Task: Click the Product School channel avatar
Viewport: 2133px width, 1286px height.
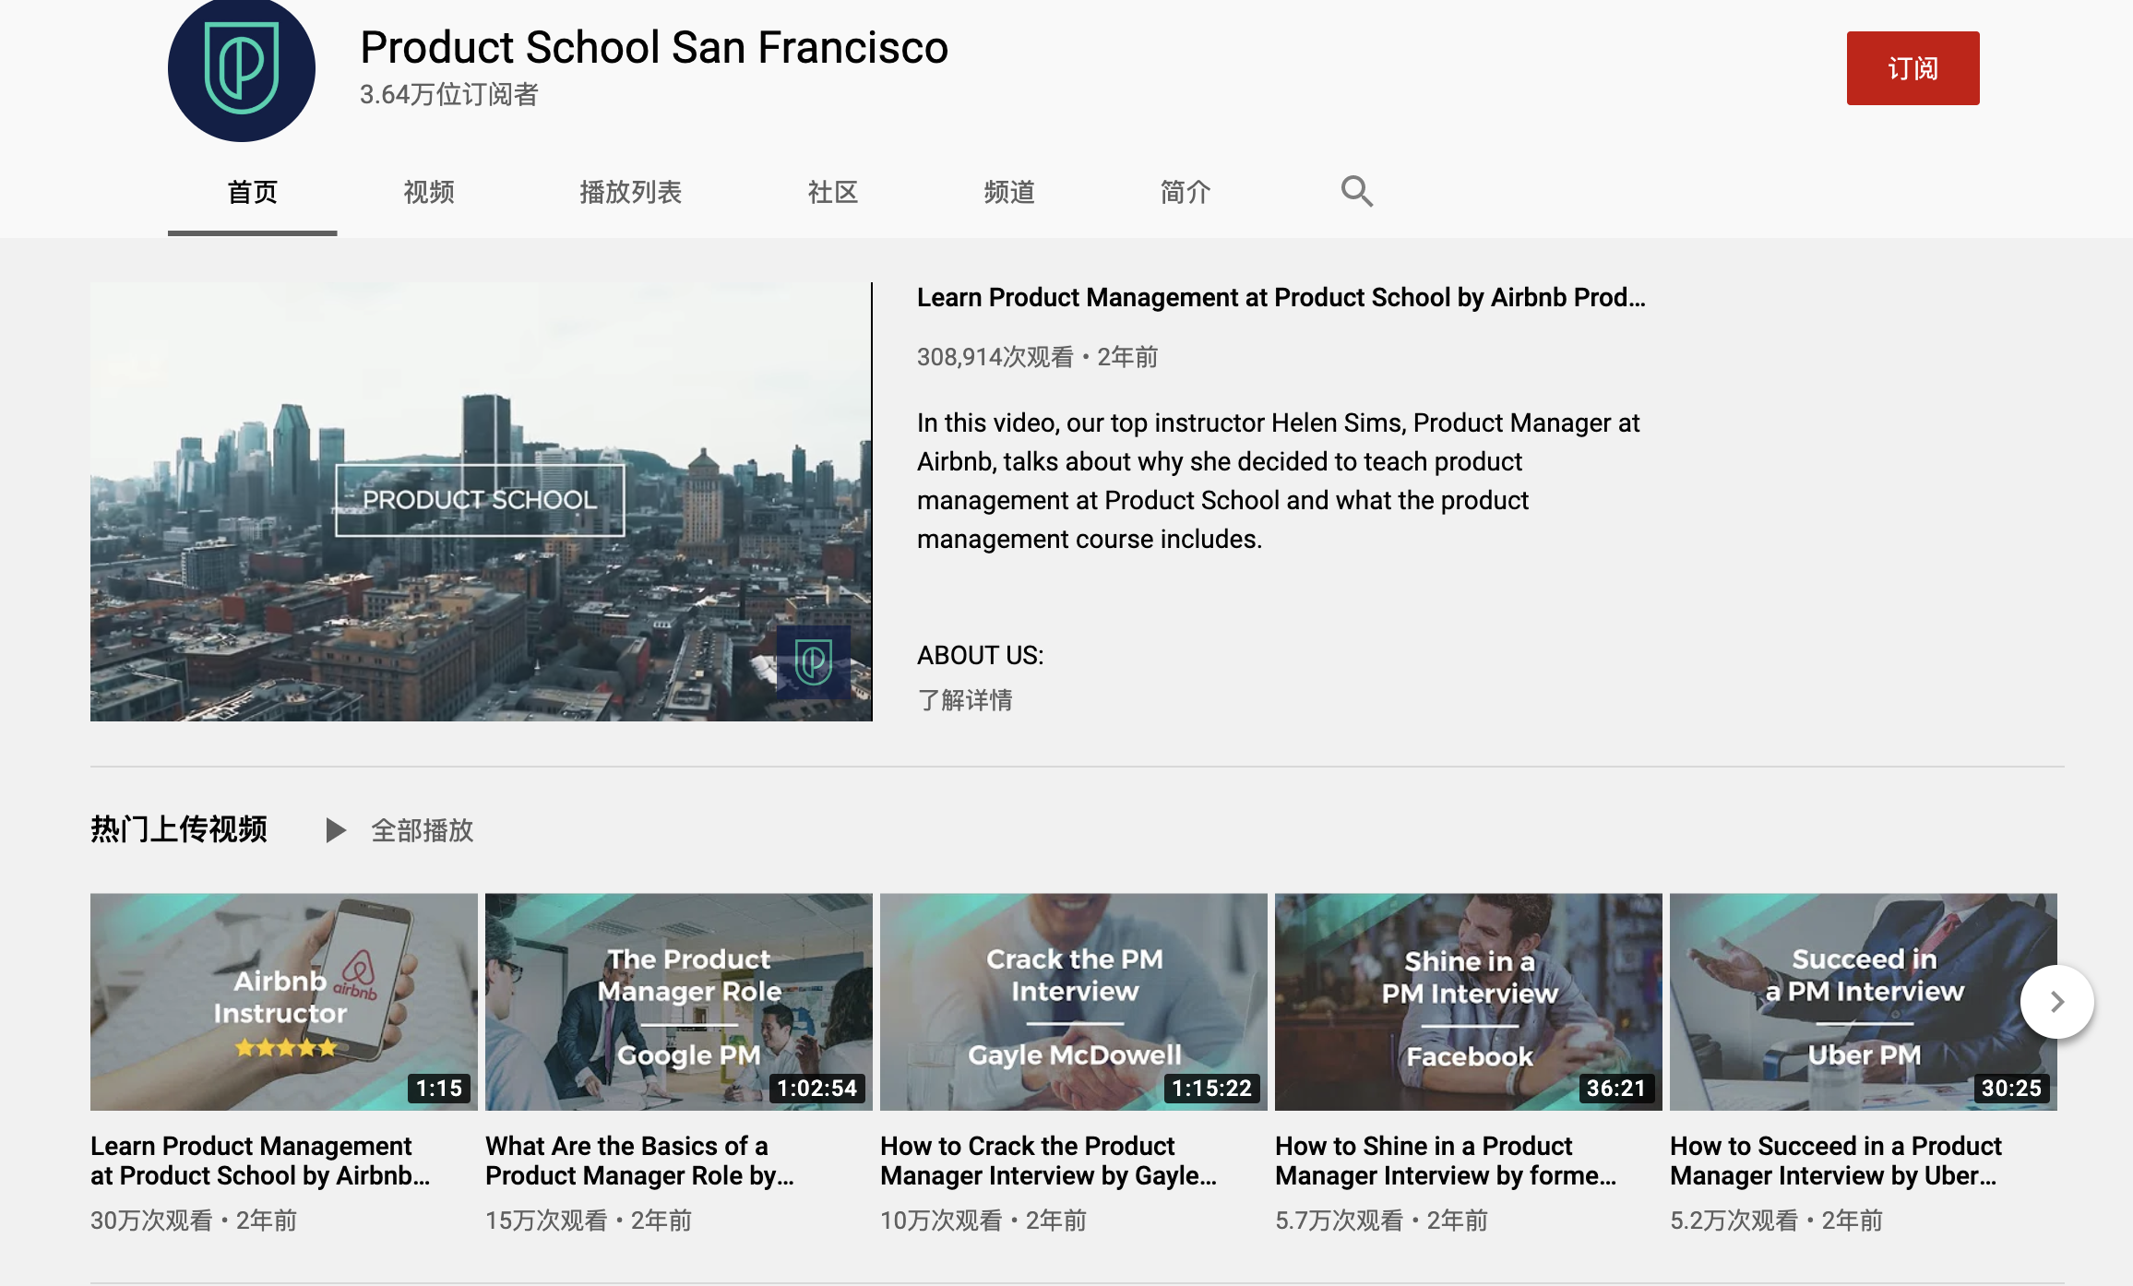Action: click(x=242, y=70)
